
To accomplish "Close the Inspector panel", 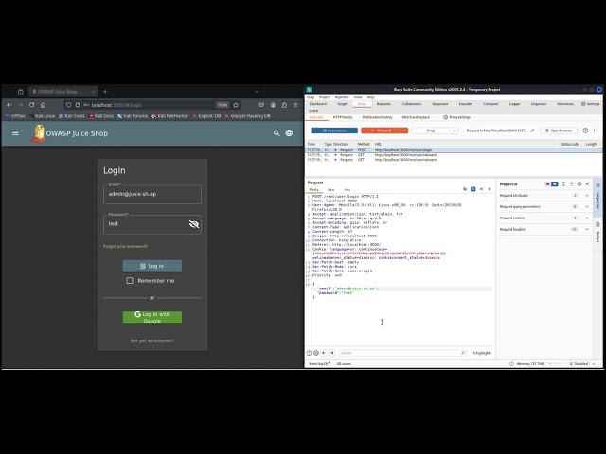I will click(x=587, y=184).
